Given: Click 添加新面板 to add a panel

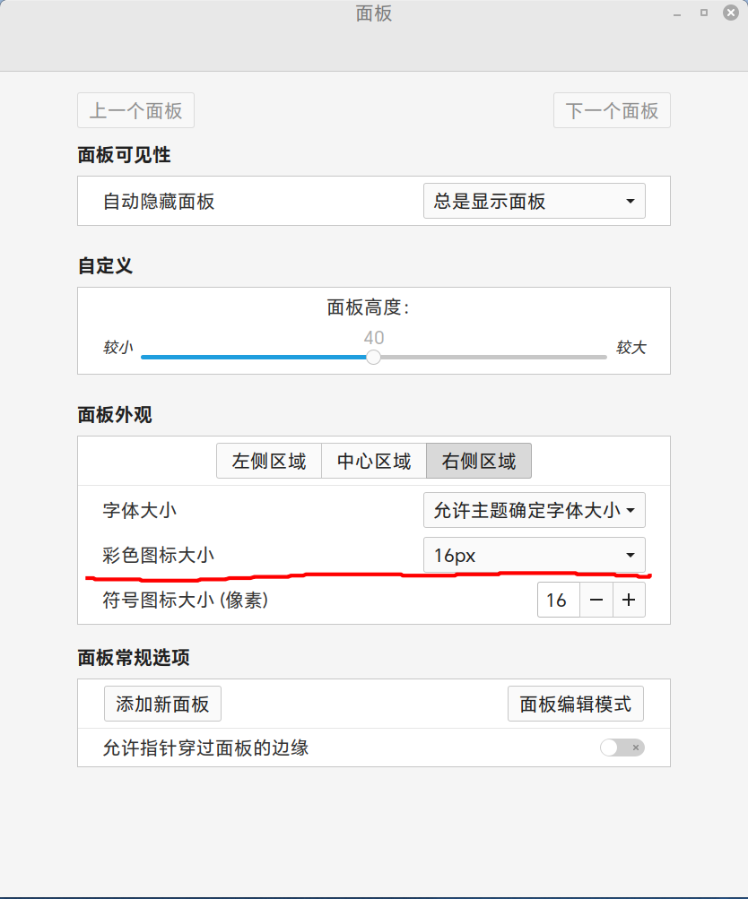Looking at the screenshot, I should click(161, 704).
